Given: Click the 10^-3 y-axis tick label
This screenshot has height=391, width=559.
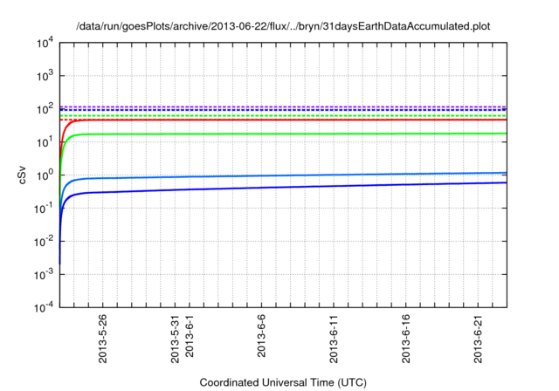Looking at the screenshot, I should pos(44,275).
